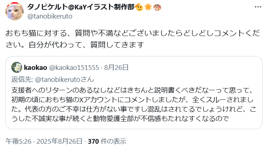Click the cat profile avatar
This screenshot has width=268, height=151.
coord(15,11)
